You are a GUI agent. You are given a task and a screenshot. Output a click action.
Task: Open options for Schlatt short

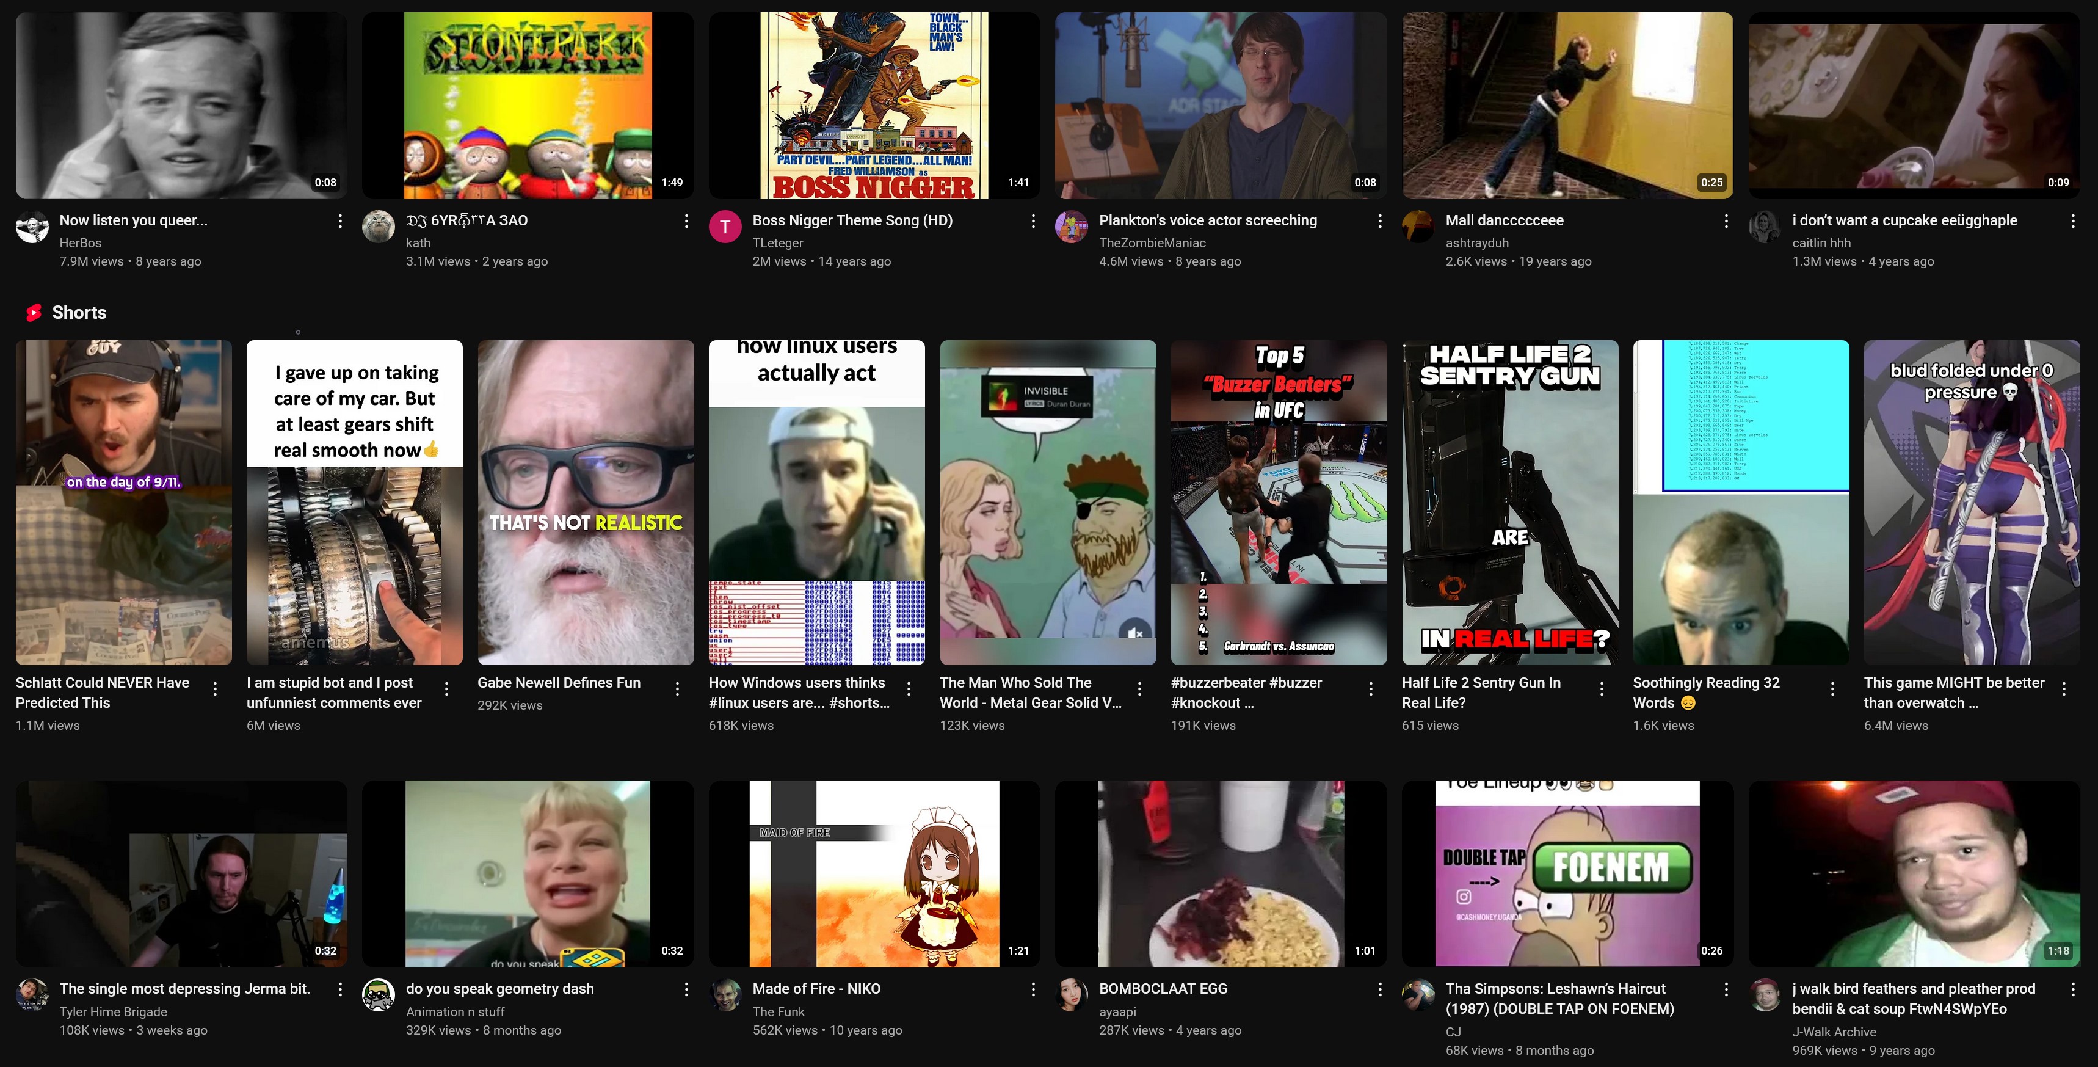click(x=215, y=689)
